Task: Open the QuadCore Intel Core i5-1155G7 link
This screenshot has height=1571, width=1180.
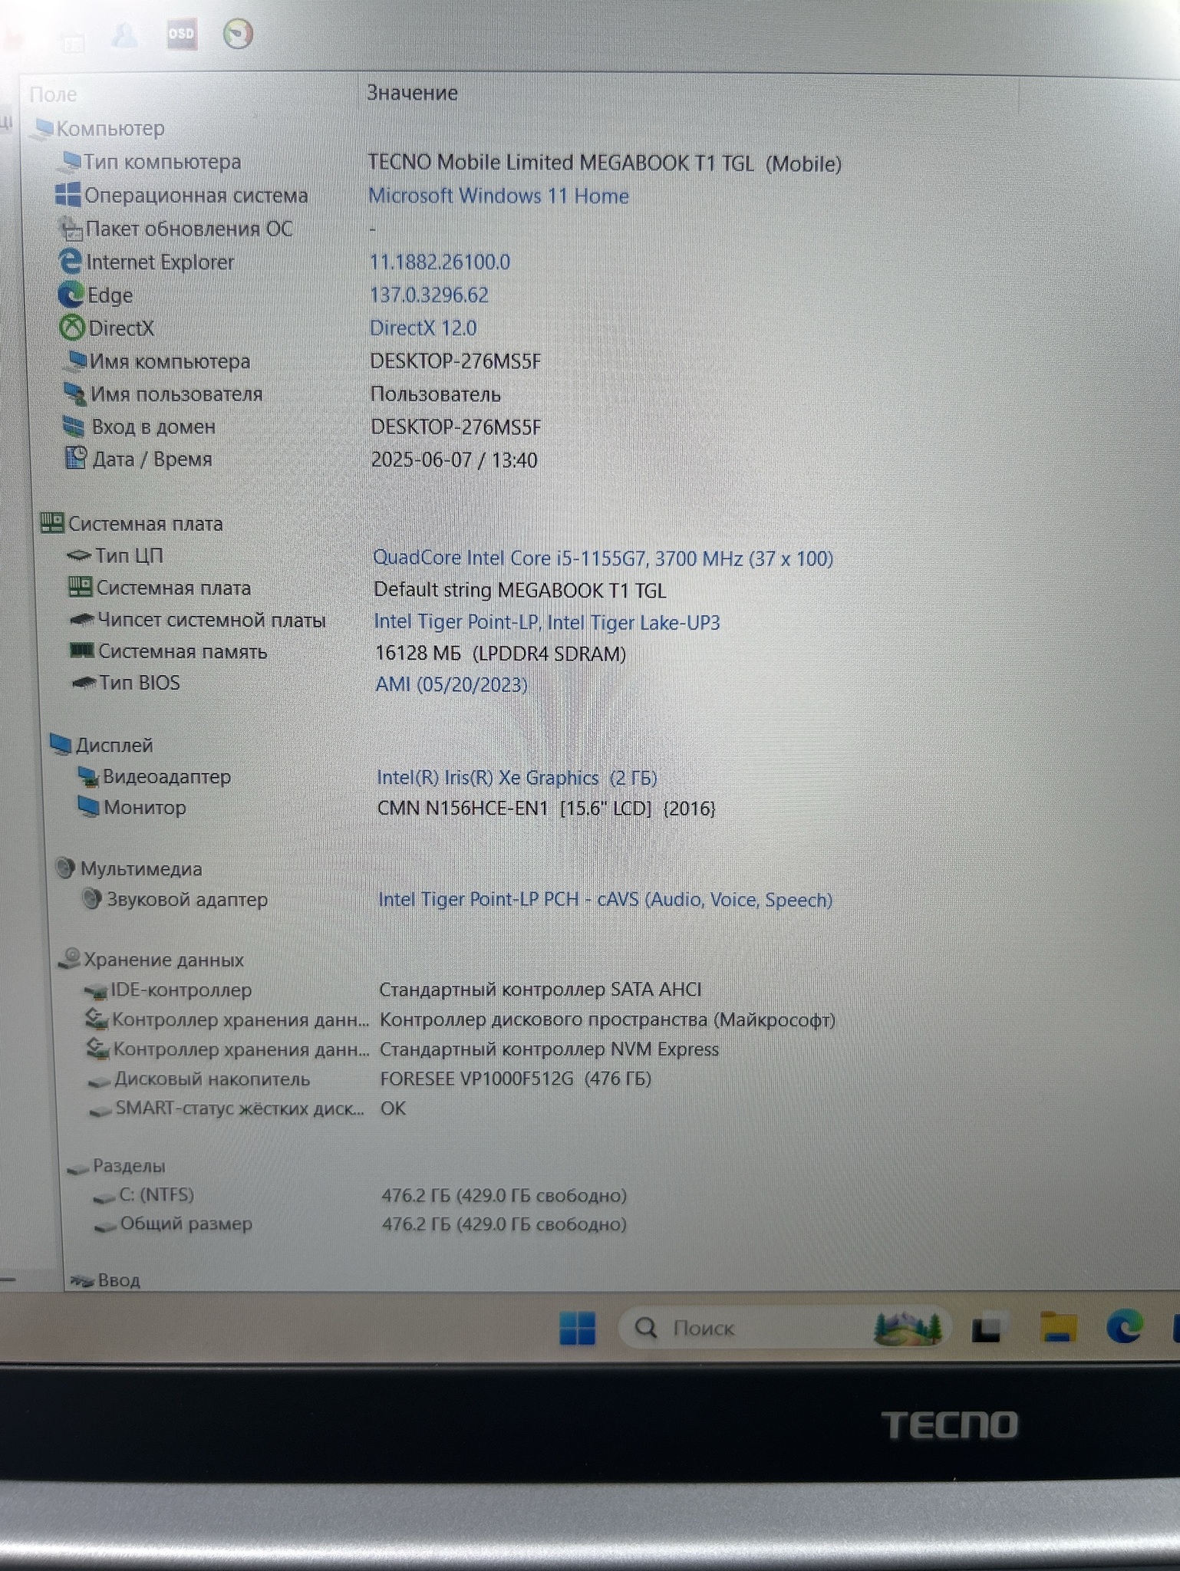Action: click(x=603, y=558)
